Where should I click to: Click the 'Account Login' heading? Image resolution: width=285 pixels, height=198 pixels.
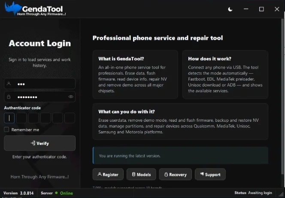[x=40, y=43]
